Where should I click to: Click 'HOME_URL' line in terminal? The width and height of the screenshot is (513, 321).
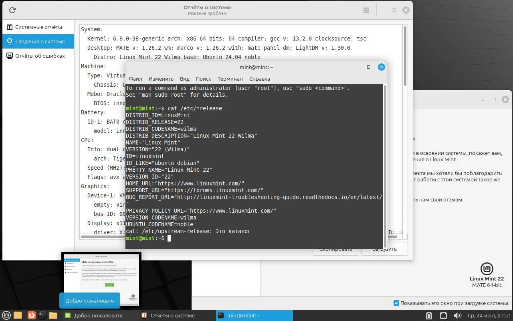[185, 183]
